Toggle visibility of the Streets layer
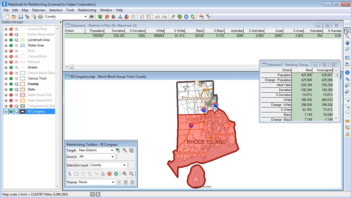This screenshot has width=352, height=198. pos(11,67)
